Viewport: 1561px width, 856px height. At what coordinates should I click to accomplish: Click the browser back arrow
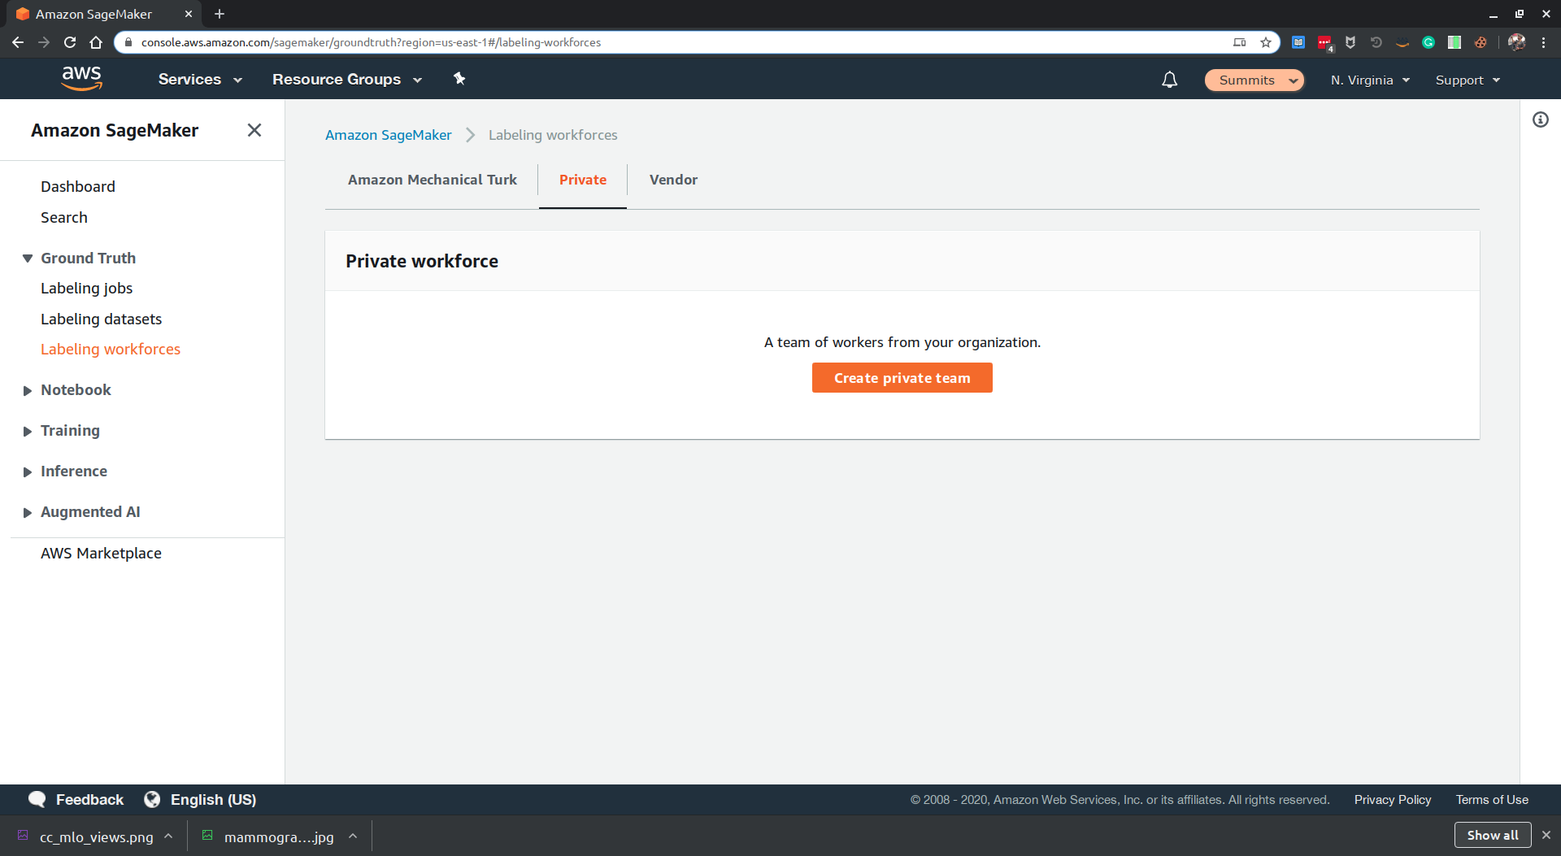click(18, 42)
